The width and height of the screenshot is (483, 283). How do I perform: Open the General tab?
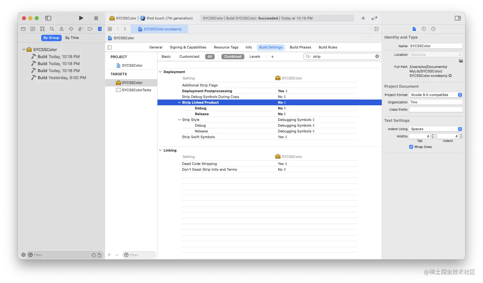tap(156, 47)
